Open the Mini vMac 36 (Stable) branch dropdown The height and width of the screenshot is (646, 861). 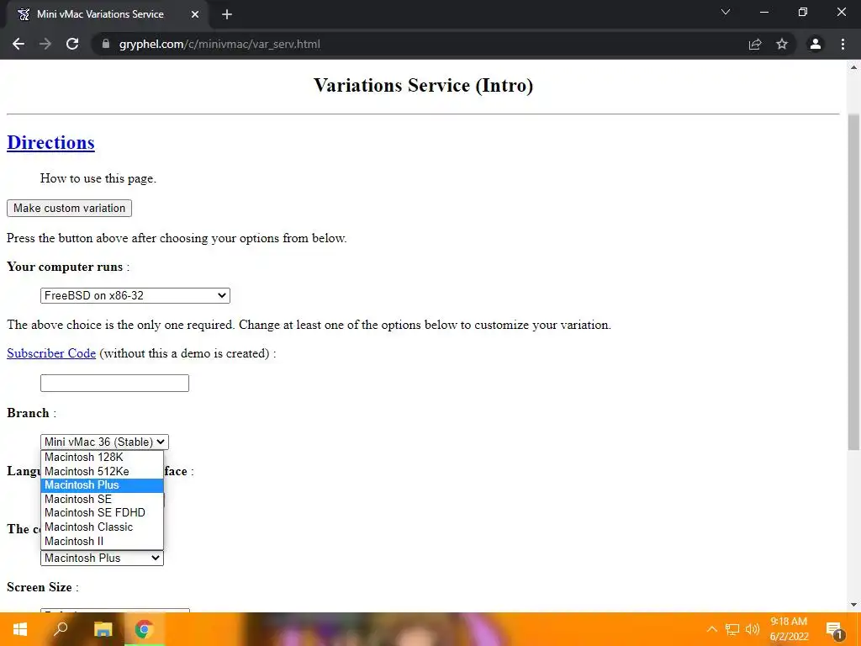pos(104,442)
